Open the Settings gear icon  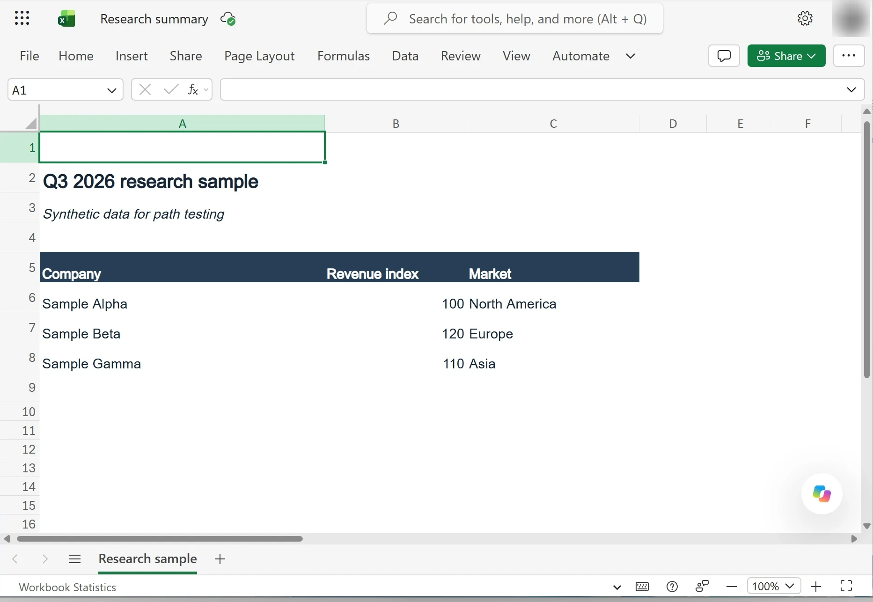(x=805, y=18)
